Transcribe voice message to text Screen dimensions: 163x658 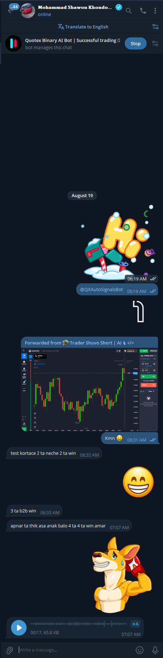[x=135, y=623]
